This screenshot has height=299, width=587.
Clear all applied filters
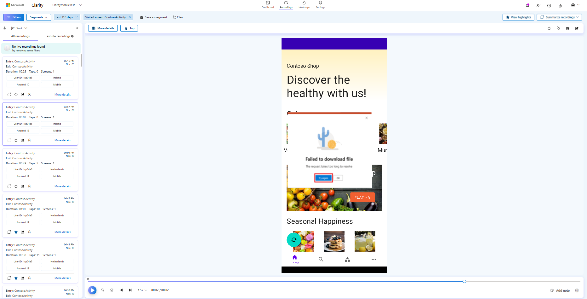point(178,17)
